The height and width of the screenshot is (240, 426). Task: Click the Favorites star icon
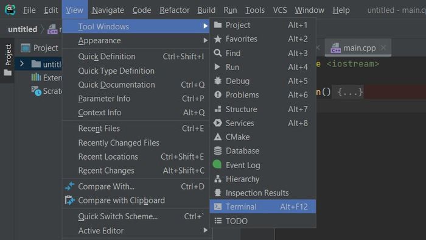point(218,39)
